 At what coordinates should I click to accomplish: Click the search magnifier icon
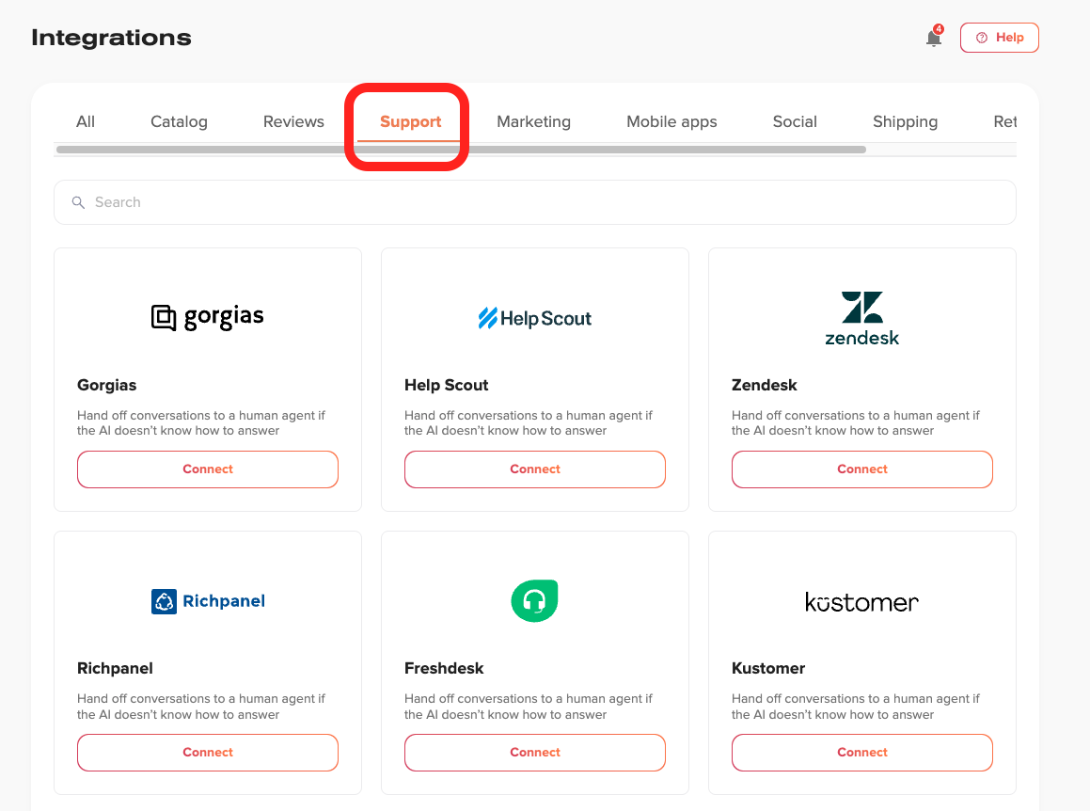click(79, 202)
